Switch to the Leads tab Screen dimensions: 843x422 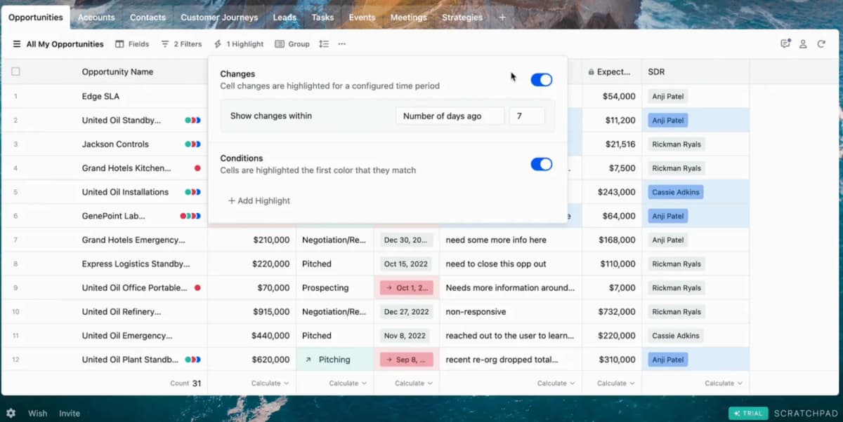(x=285, y=18)
